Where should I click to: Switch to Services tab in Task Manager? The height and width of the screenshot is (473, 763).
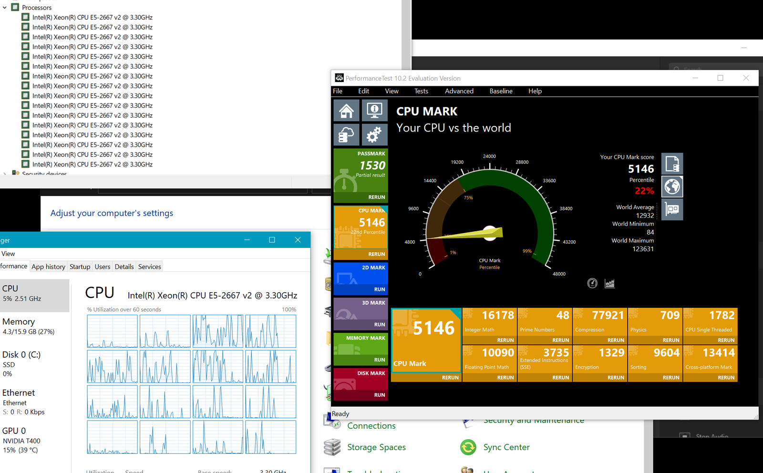click(x=150, y=267)
